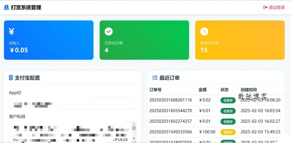Click 已支付 badge for order 202502031608201116
Image resolution: width=291 pixels, height=143 pixels.
pyautogui.click(x=228, y=100)
